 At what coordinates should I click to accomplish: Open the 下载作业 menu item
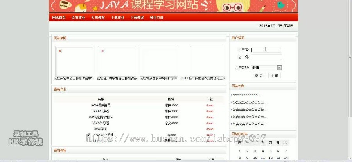[117, 18]
